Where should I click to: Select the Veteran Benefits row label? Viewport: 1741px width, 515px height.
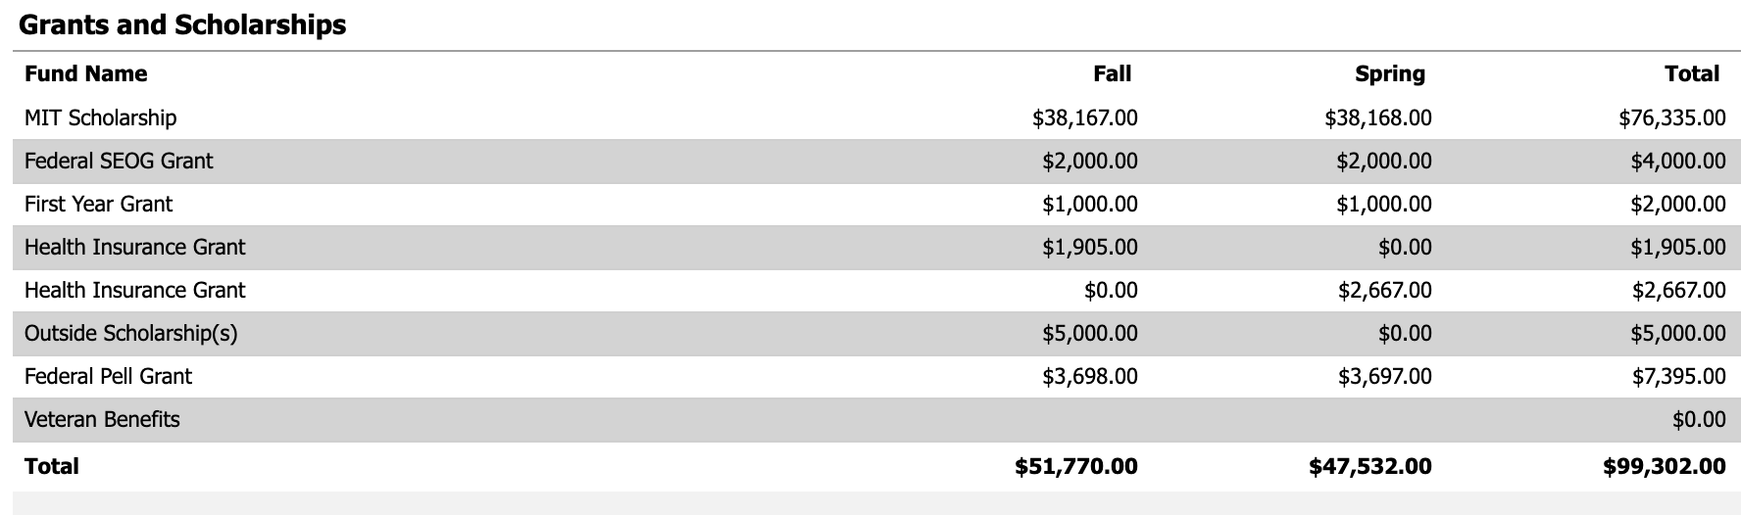pos(102,419)
